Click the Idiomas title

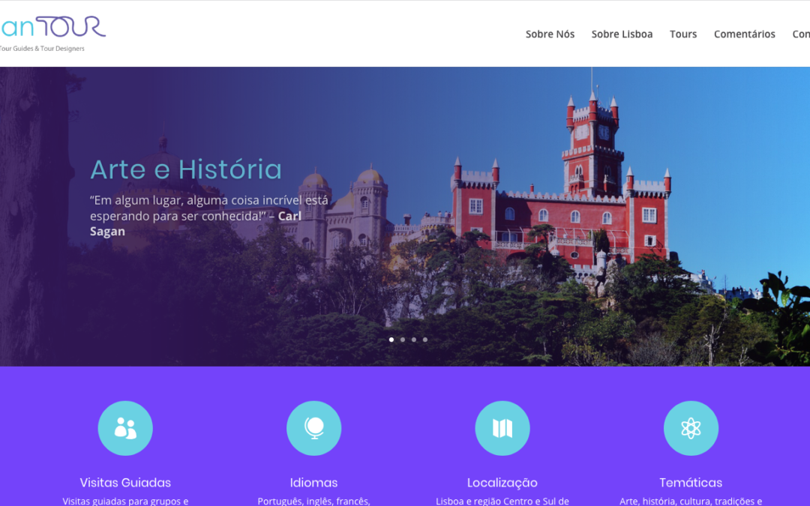(x=313, y=483)
